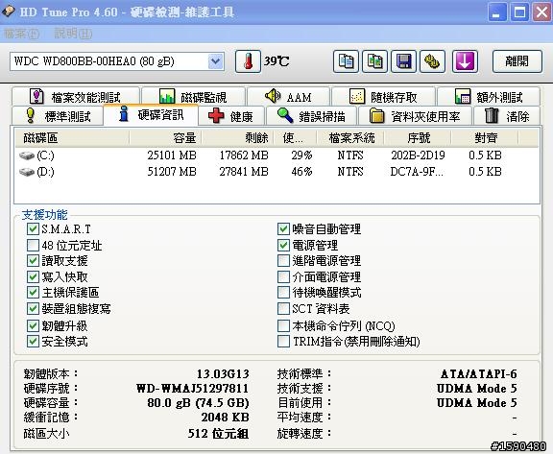Open the 健康 tab
Screen dimensions: 553x454
point(231,115)
